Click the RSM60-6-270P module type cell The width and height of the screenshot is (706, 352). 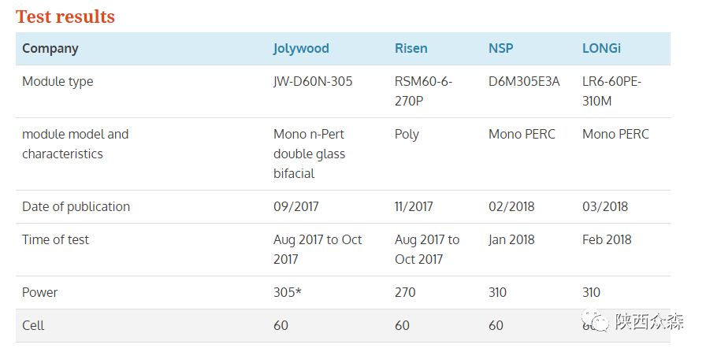423,91
